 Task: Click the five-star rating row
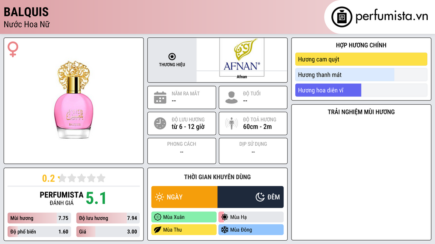click(x=82, y=178)
